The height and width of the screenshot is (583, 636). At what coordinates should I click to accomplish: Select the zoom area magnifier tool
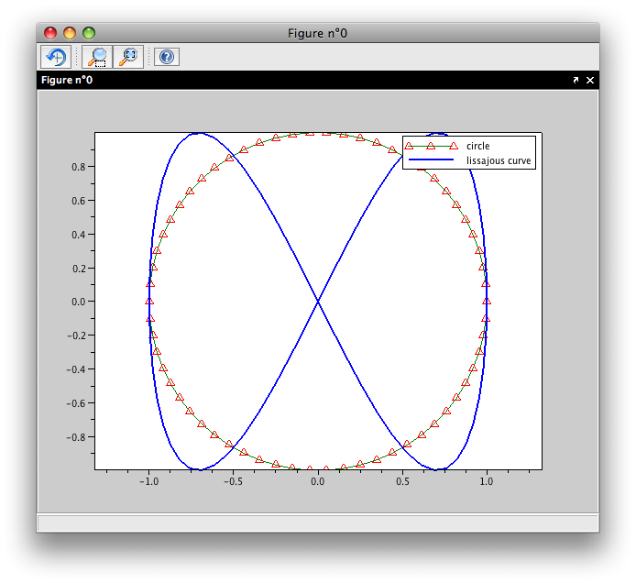[95, 57]
